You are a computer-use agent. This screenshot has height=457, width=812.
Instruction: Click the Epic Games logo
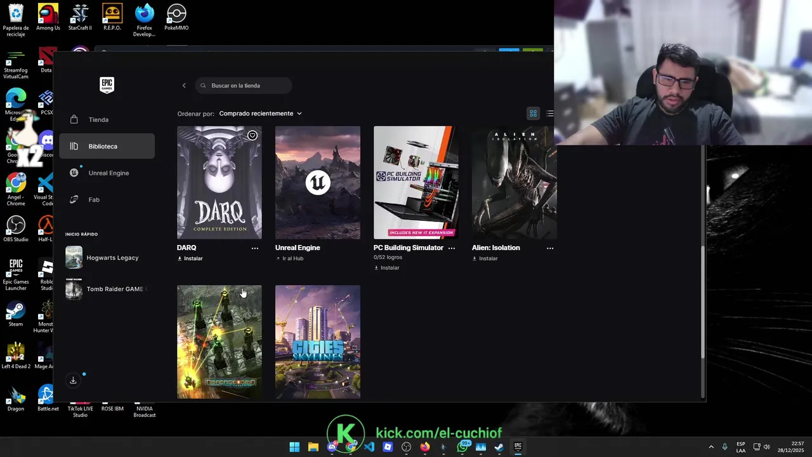tap(107, 85)
